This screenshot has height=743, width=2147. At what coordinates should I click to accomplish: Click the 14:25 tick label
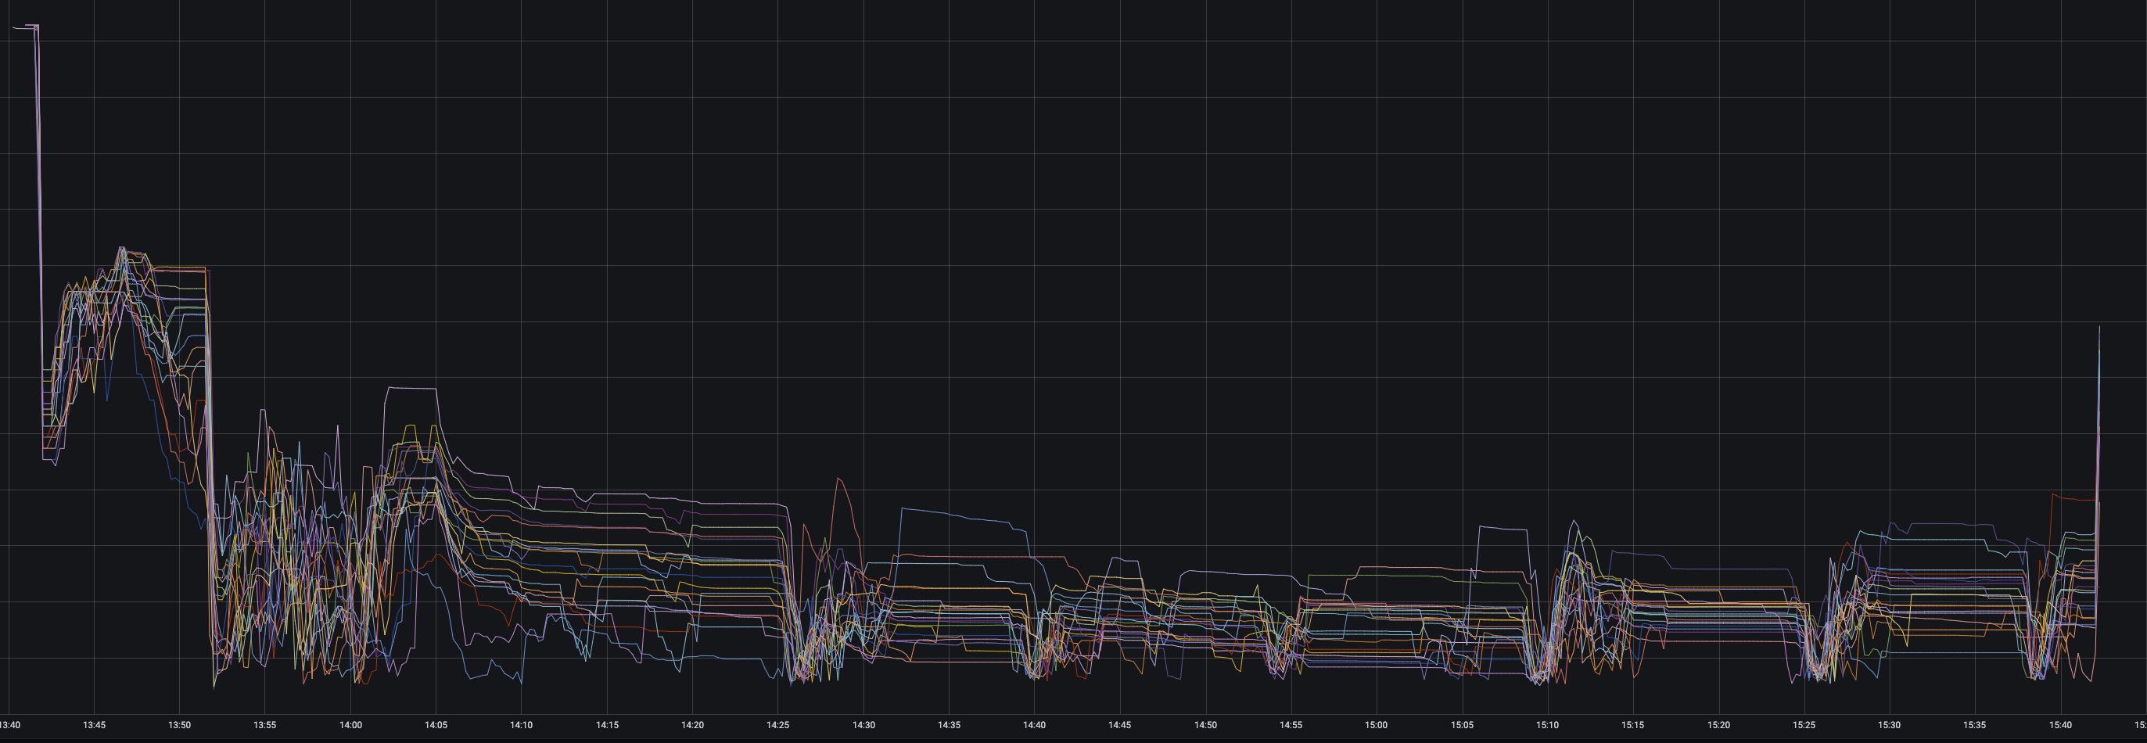point(777,725)
